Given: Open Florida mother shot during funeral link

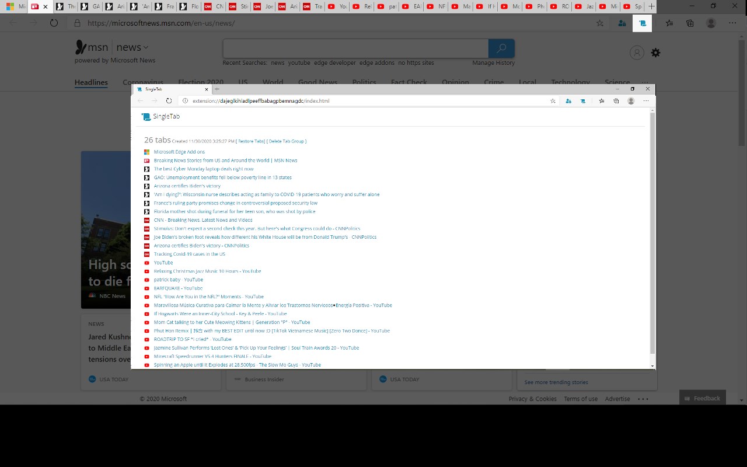Looking at the screenshot, I should 235,211.
